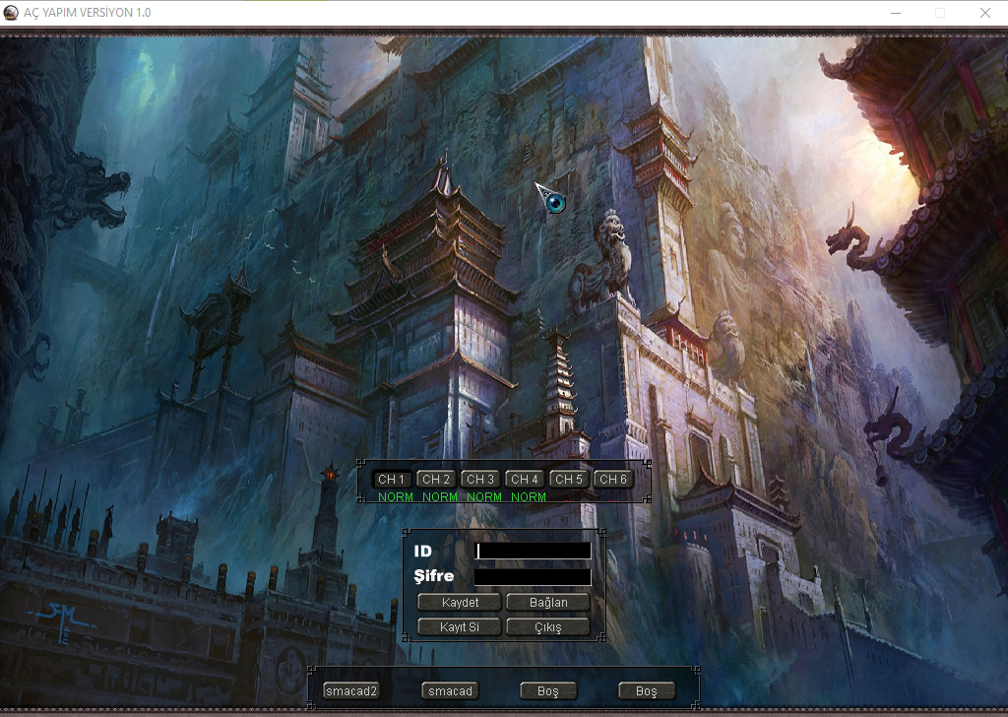Select channel CH 6
The height and width of the screenshot is (717, 1008).
point(613,479)
